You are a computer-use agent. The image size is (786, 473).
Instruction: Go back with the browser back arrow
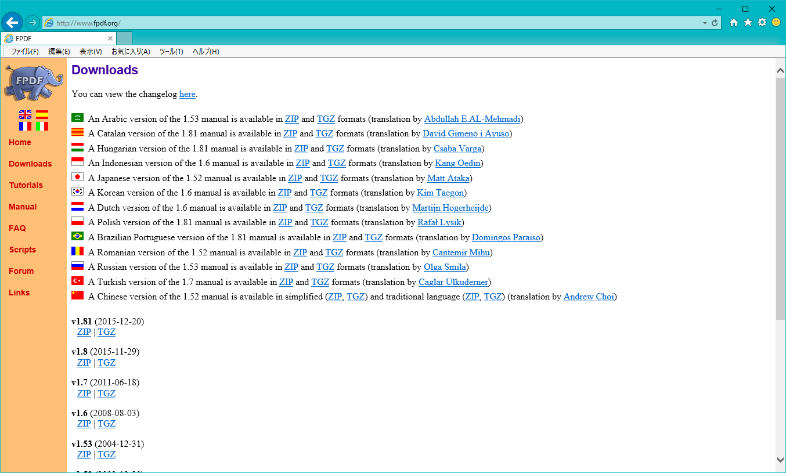click(x=12, y=23)
